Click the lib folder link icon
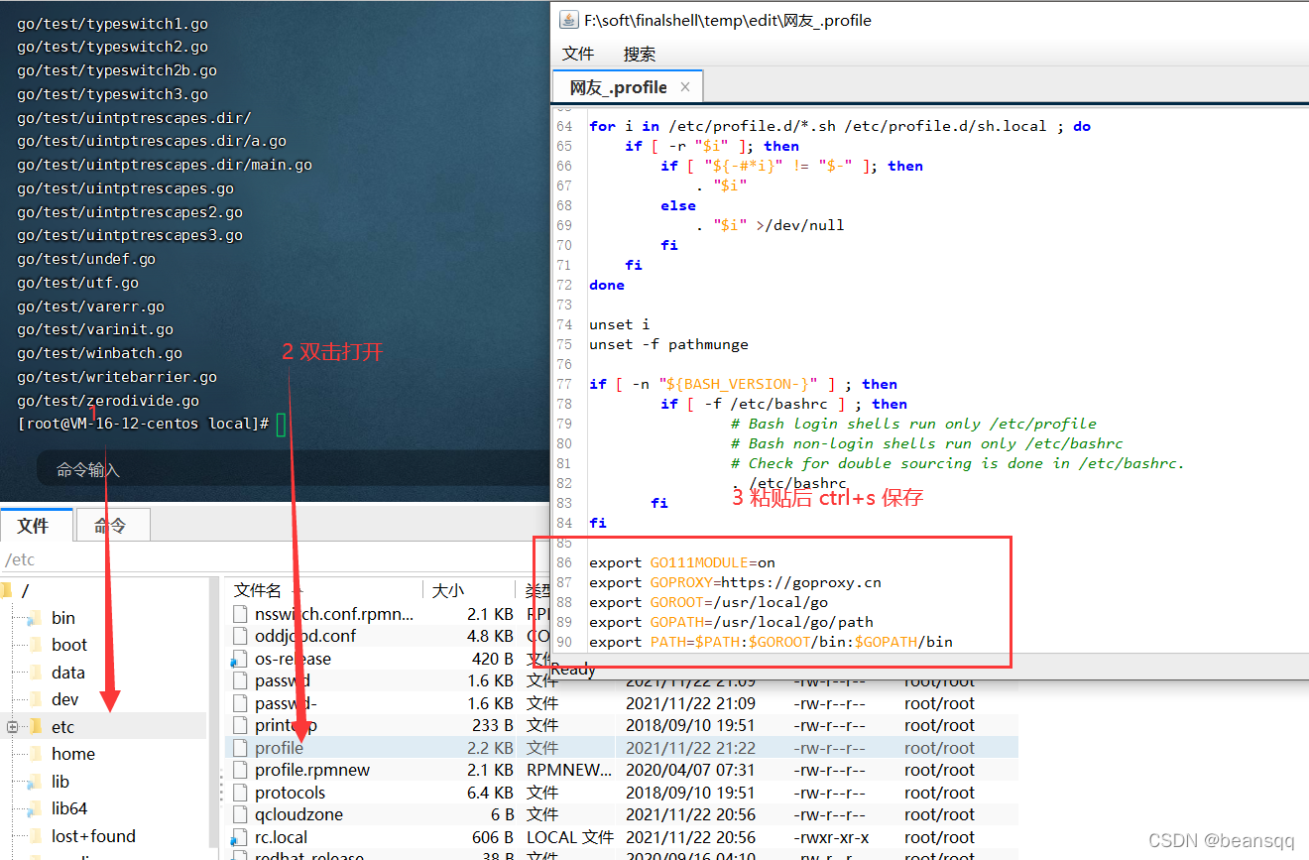Screen dimensions: 1309x860 click(x=35, y=782)
